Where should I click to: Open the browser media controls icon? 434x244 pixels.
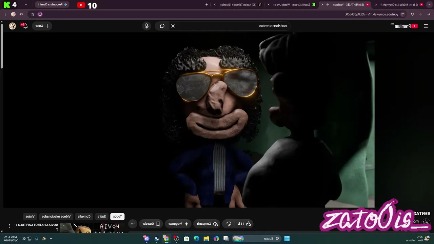21,14
